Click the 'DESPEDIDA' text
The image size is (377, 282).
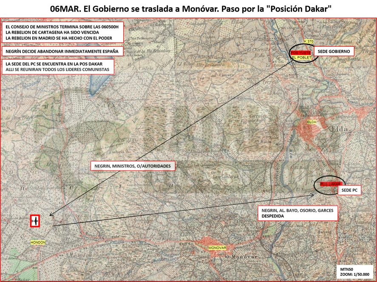coord(272,216)
